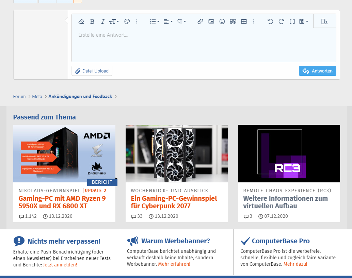Image resolution: width=352 pixels, height=278 pixels.
Task: Click the preview icon
Action: pyautogui.click(x=324, y=21)
